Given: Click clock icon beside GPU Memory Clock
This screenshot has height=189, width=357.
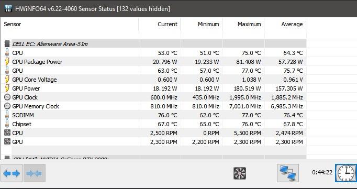Looking at the screenshot, I should [7, 106].
